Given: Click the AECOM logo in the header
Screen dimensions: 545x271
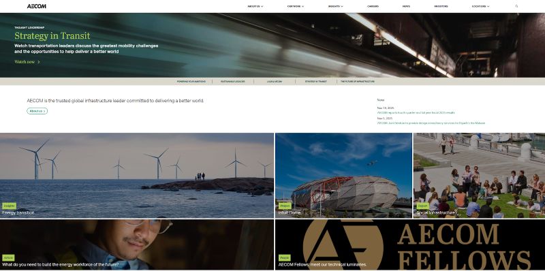Looking at the screenshot, I should (x=37, y=6).
